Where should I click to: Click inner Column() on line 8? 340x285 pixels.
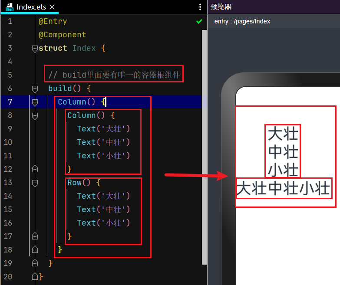86,115
